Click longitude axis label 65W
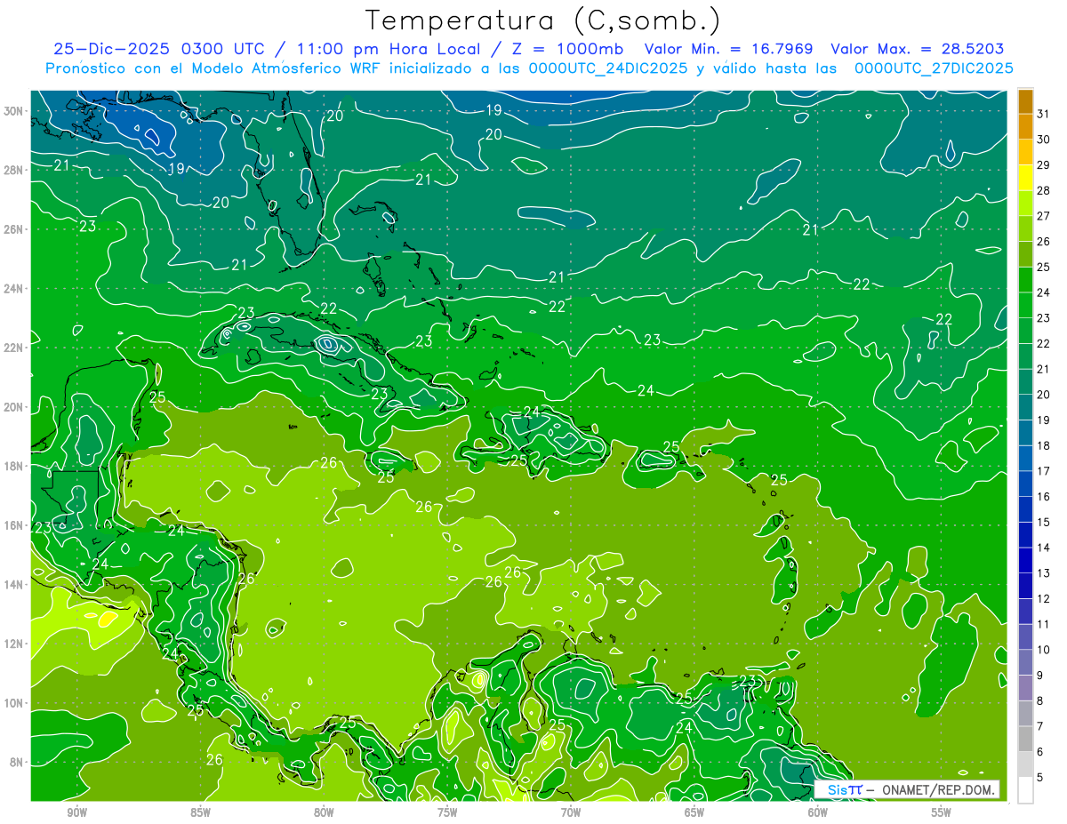Image resolution: width=1067 pixels, height=824 pixels. (x=694, y=812)
